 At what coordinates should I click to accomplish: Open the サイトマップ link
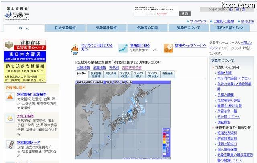pos(198,21)
